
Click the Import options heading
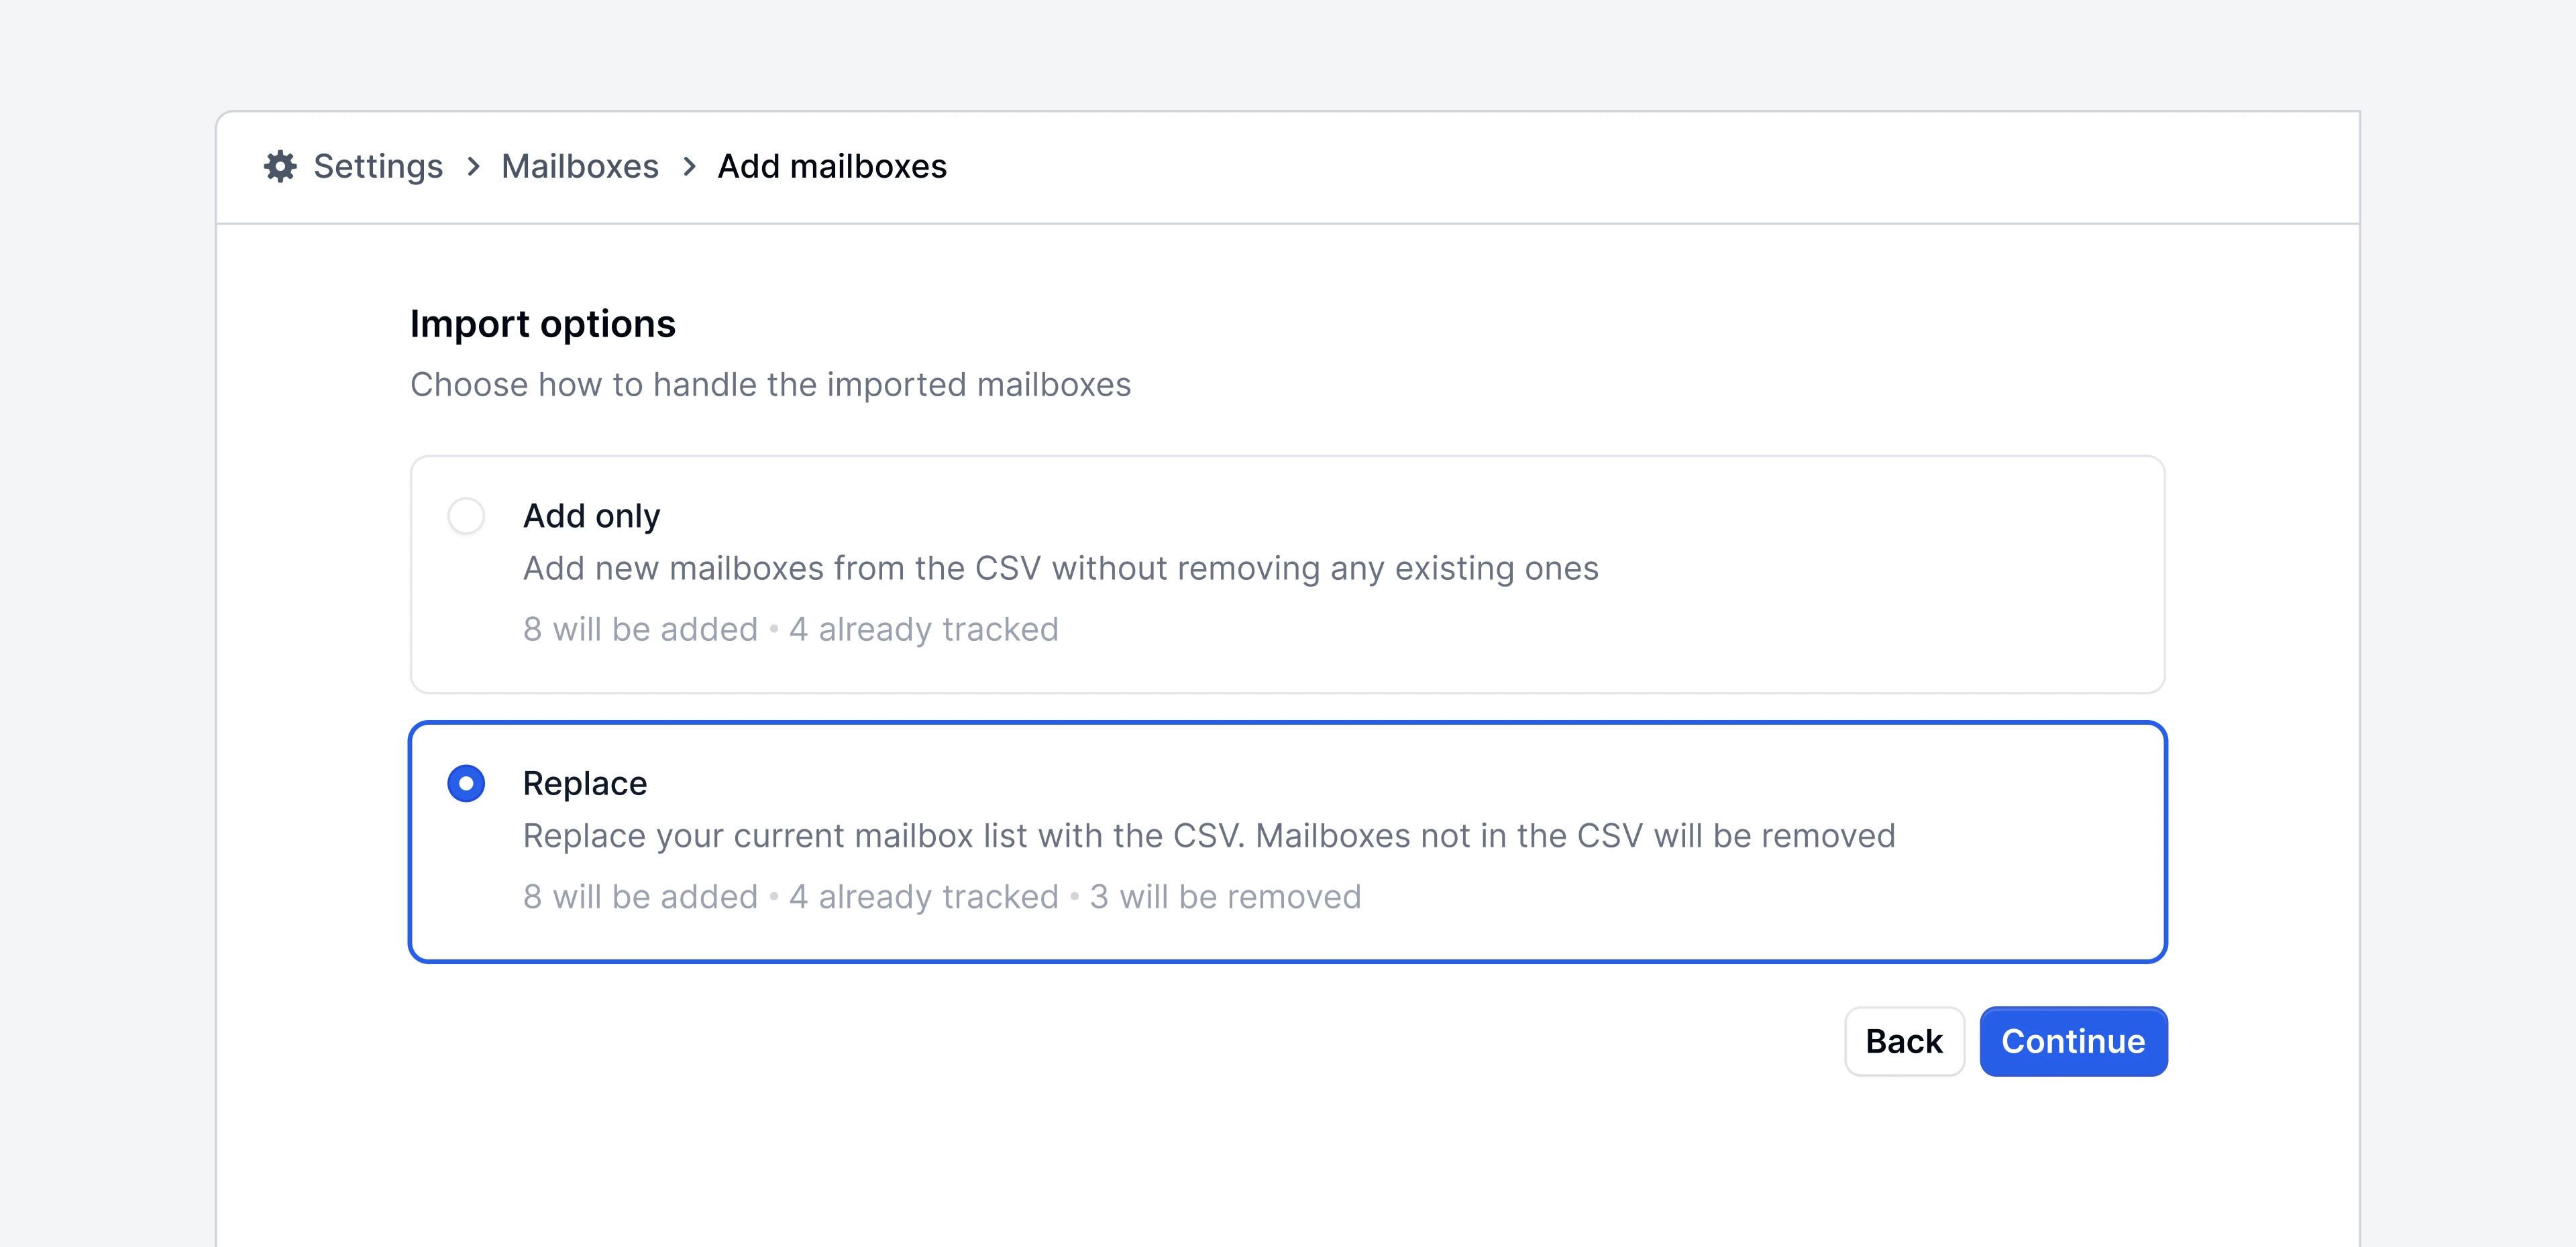coord(543,324)
